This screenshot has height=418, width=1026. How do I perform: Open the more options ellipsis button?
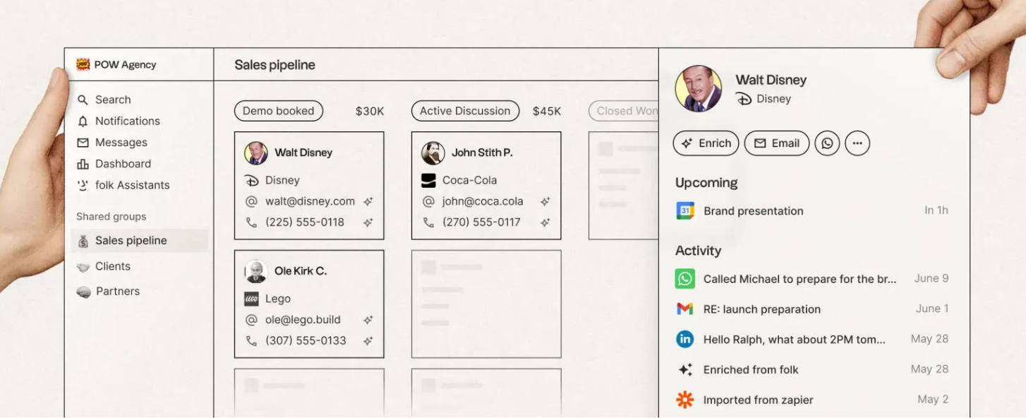click(x=857, y=143)
